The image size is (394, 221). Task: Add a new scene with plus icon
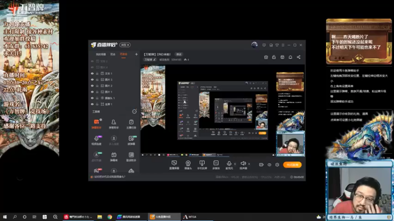click(x=136, y=54)
